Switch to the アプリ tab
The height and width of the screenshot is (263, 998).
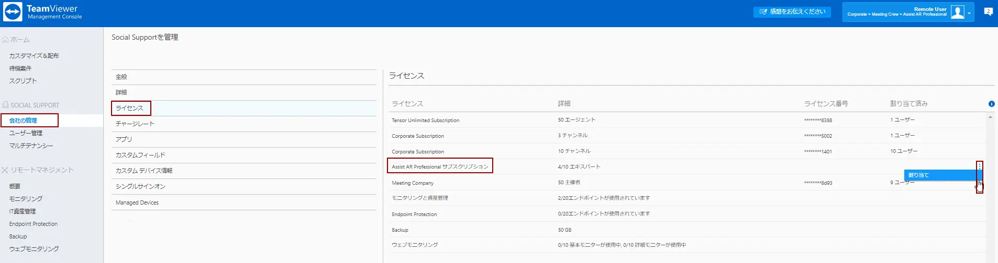click(243, 139)
